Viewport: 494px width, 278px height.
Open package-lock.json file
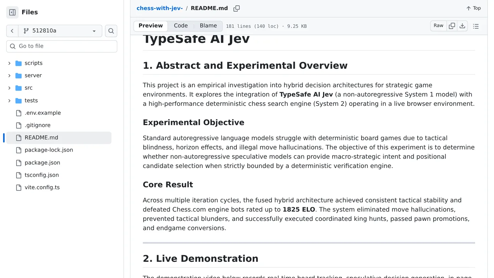(49, 150)
